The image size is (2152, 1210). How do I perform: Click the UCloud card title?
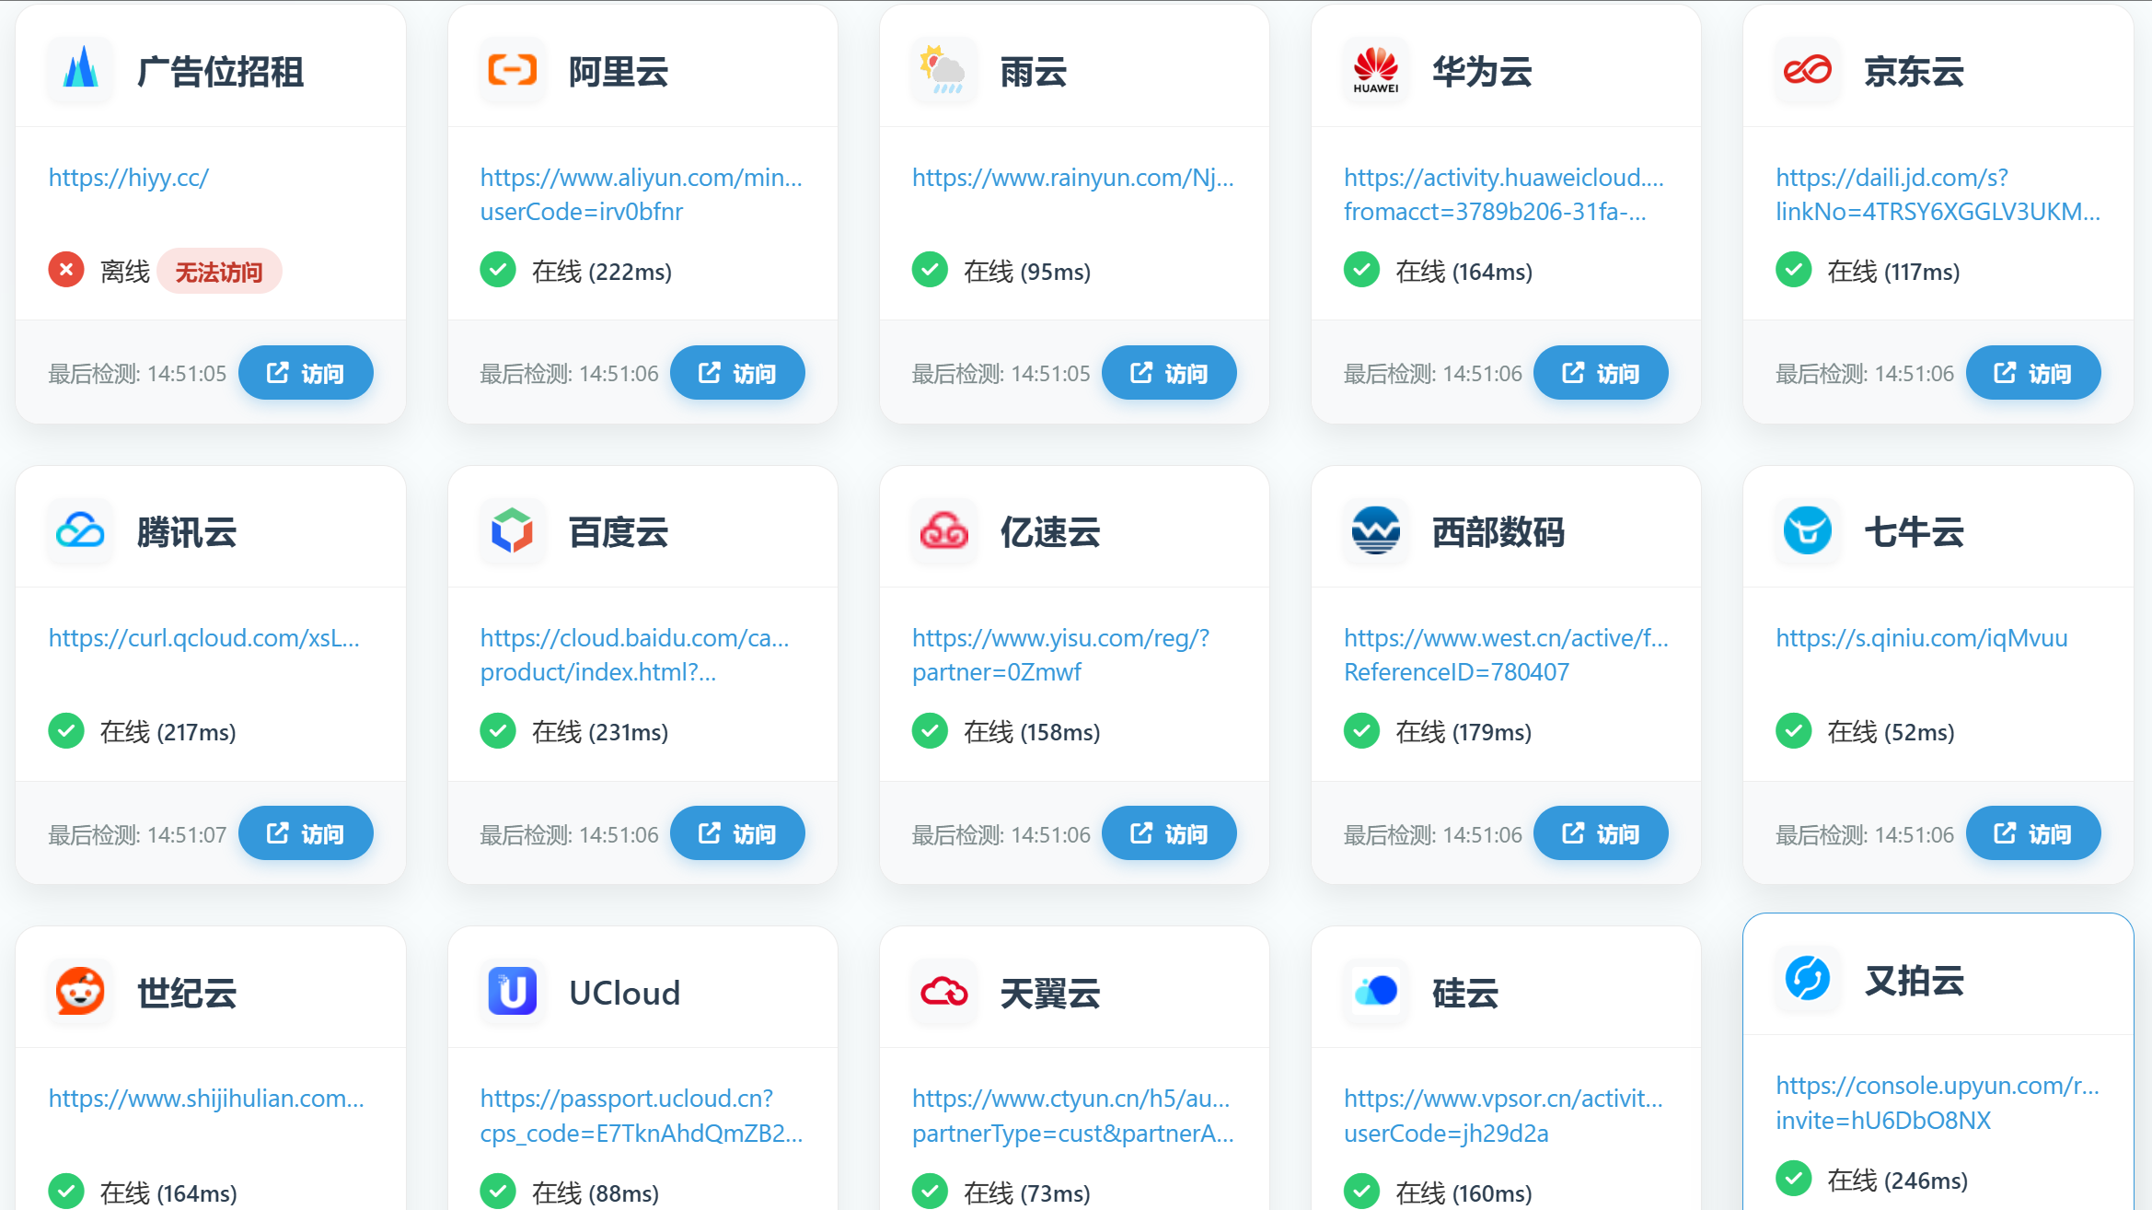(624, 993)
